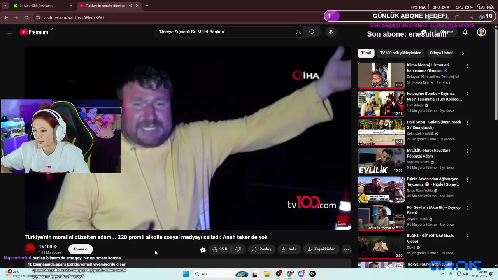Viewport: 498px width, 280px height.
Task: Open the Kör Sevdam video thumbnail
Action: pos(381,217)
